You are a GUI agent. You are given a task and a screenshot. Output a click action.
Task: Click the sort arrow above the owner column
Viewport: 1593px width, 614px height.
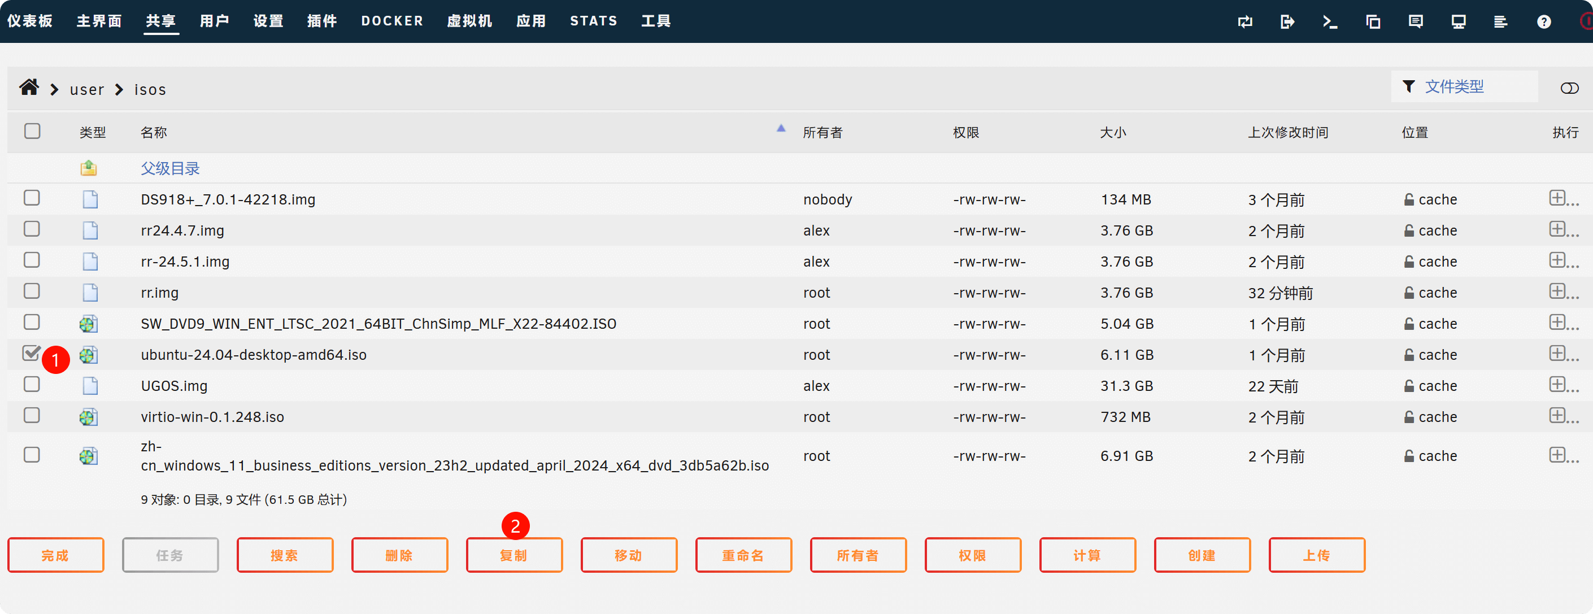(x=781, y=128)
